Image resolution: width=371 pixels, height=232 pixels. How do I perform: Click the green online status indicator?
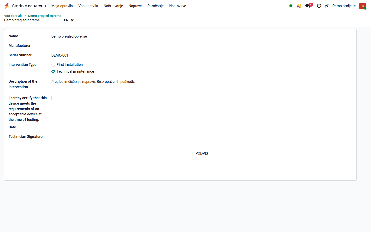tap(291, 6)
